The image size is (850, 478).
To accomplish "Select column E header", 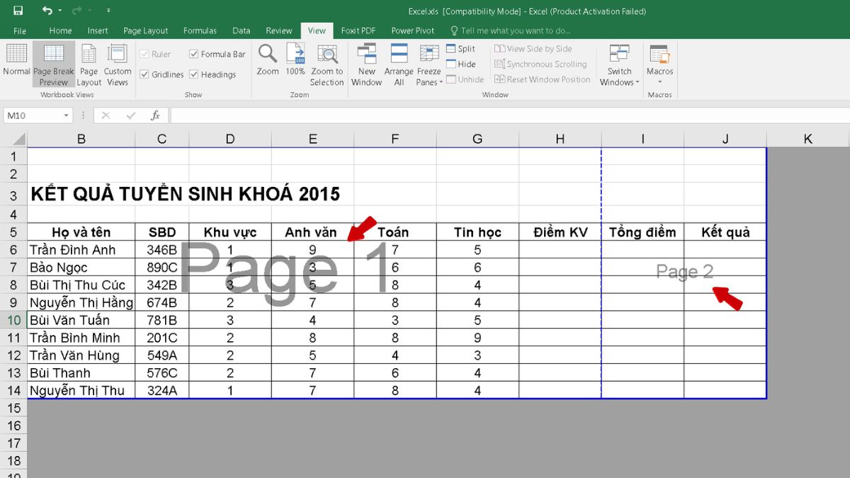I will (x=312, y=140).
